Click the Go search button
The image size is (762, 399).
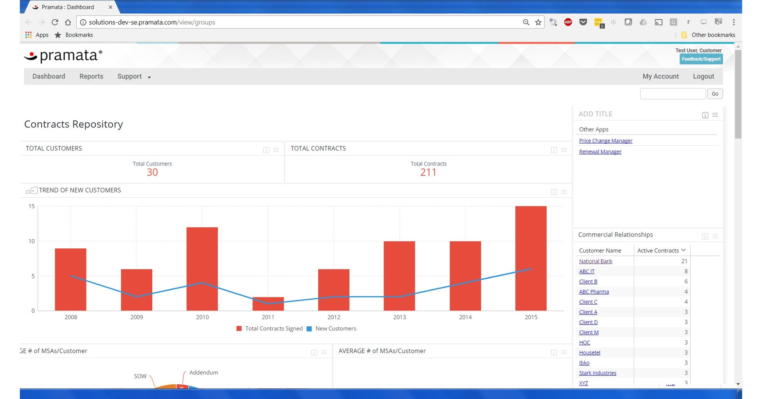[x=714, y=94]
